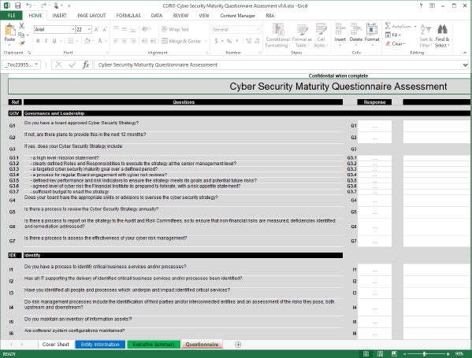Adjust the zoom slider handle
The height and width of the screenshot is (358, 472).
(425, 354)
